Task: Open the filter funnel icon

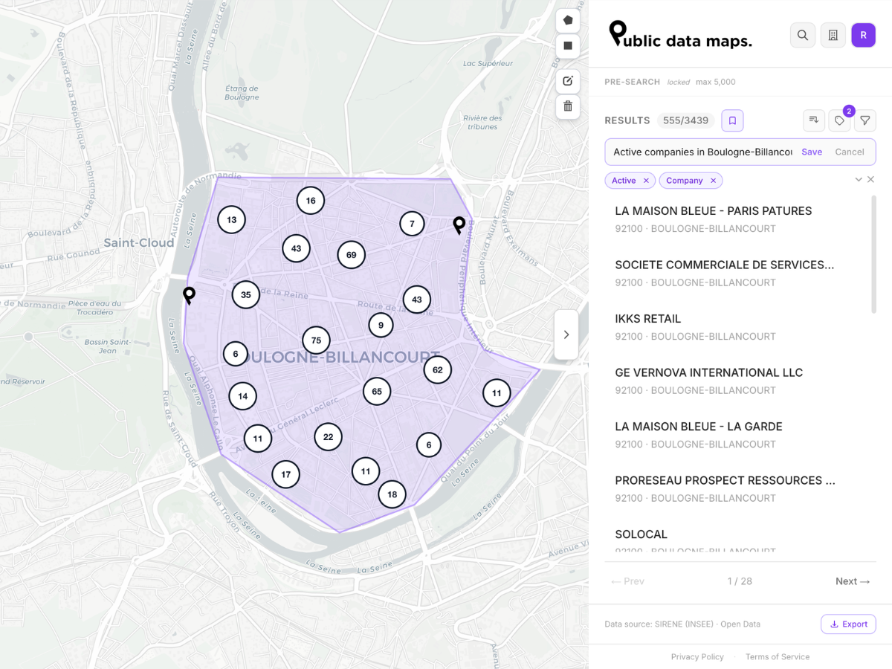Action: pyautogui.click(x=865, y=120)
